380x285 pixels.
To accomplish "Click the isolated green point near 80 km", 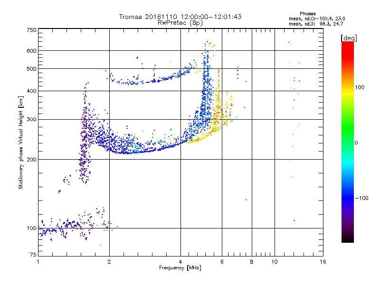I will (x=100, y=245).
